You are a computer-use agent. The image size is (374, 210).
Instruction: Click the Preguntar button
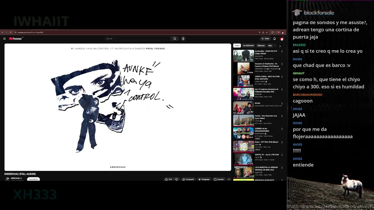pyautogui.click(x=204, y=179)
